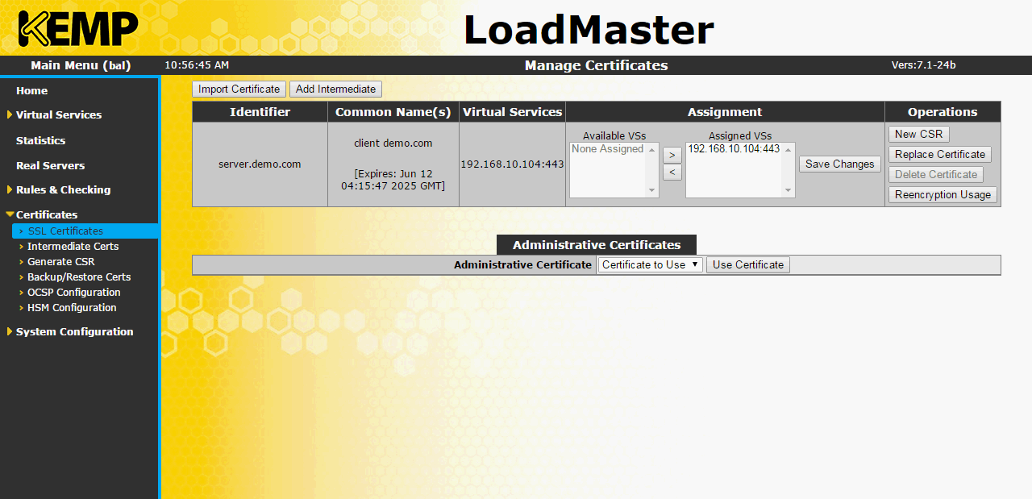Image resolution: width=1032 pixels, height=499 pixels.
Task: Go to Real Servers
Action: [50, 165]
